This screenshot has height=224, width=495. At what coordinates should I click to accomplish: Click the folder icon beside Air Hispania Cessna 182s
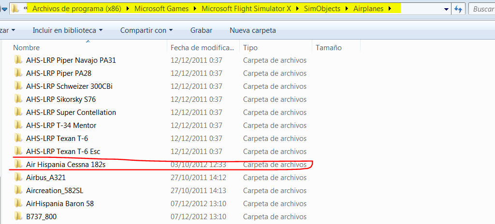tap(18, 164)
